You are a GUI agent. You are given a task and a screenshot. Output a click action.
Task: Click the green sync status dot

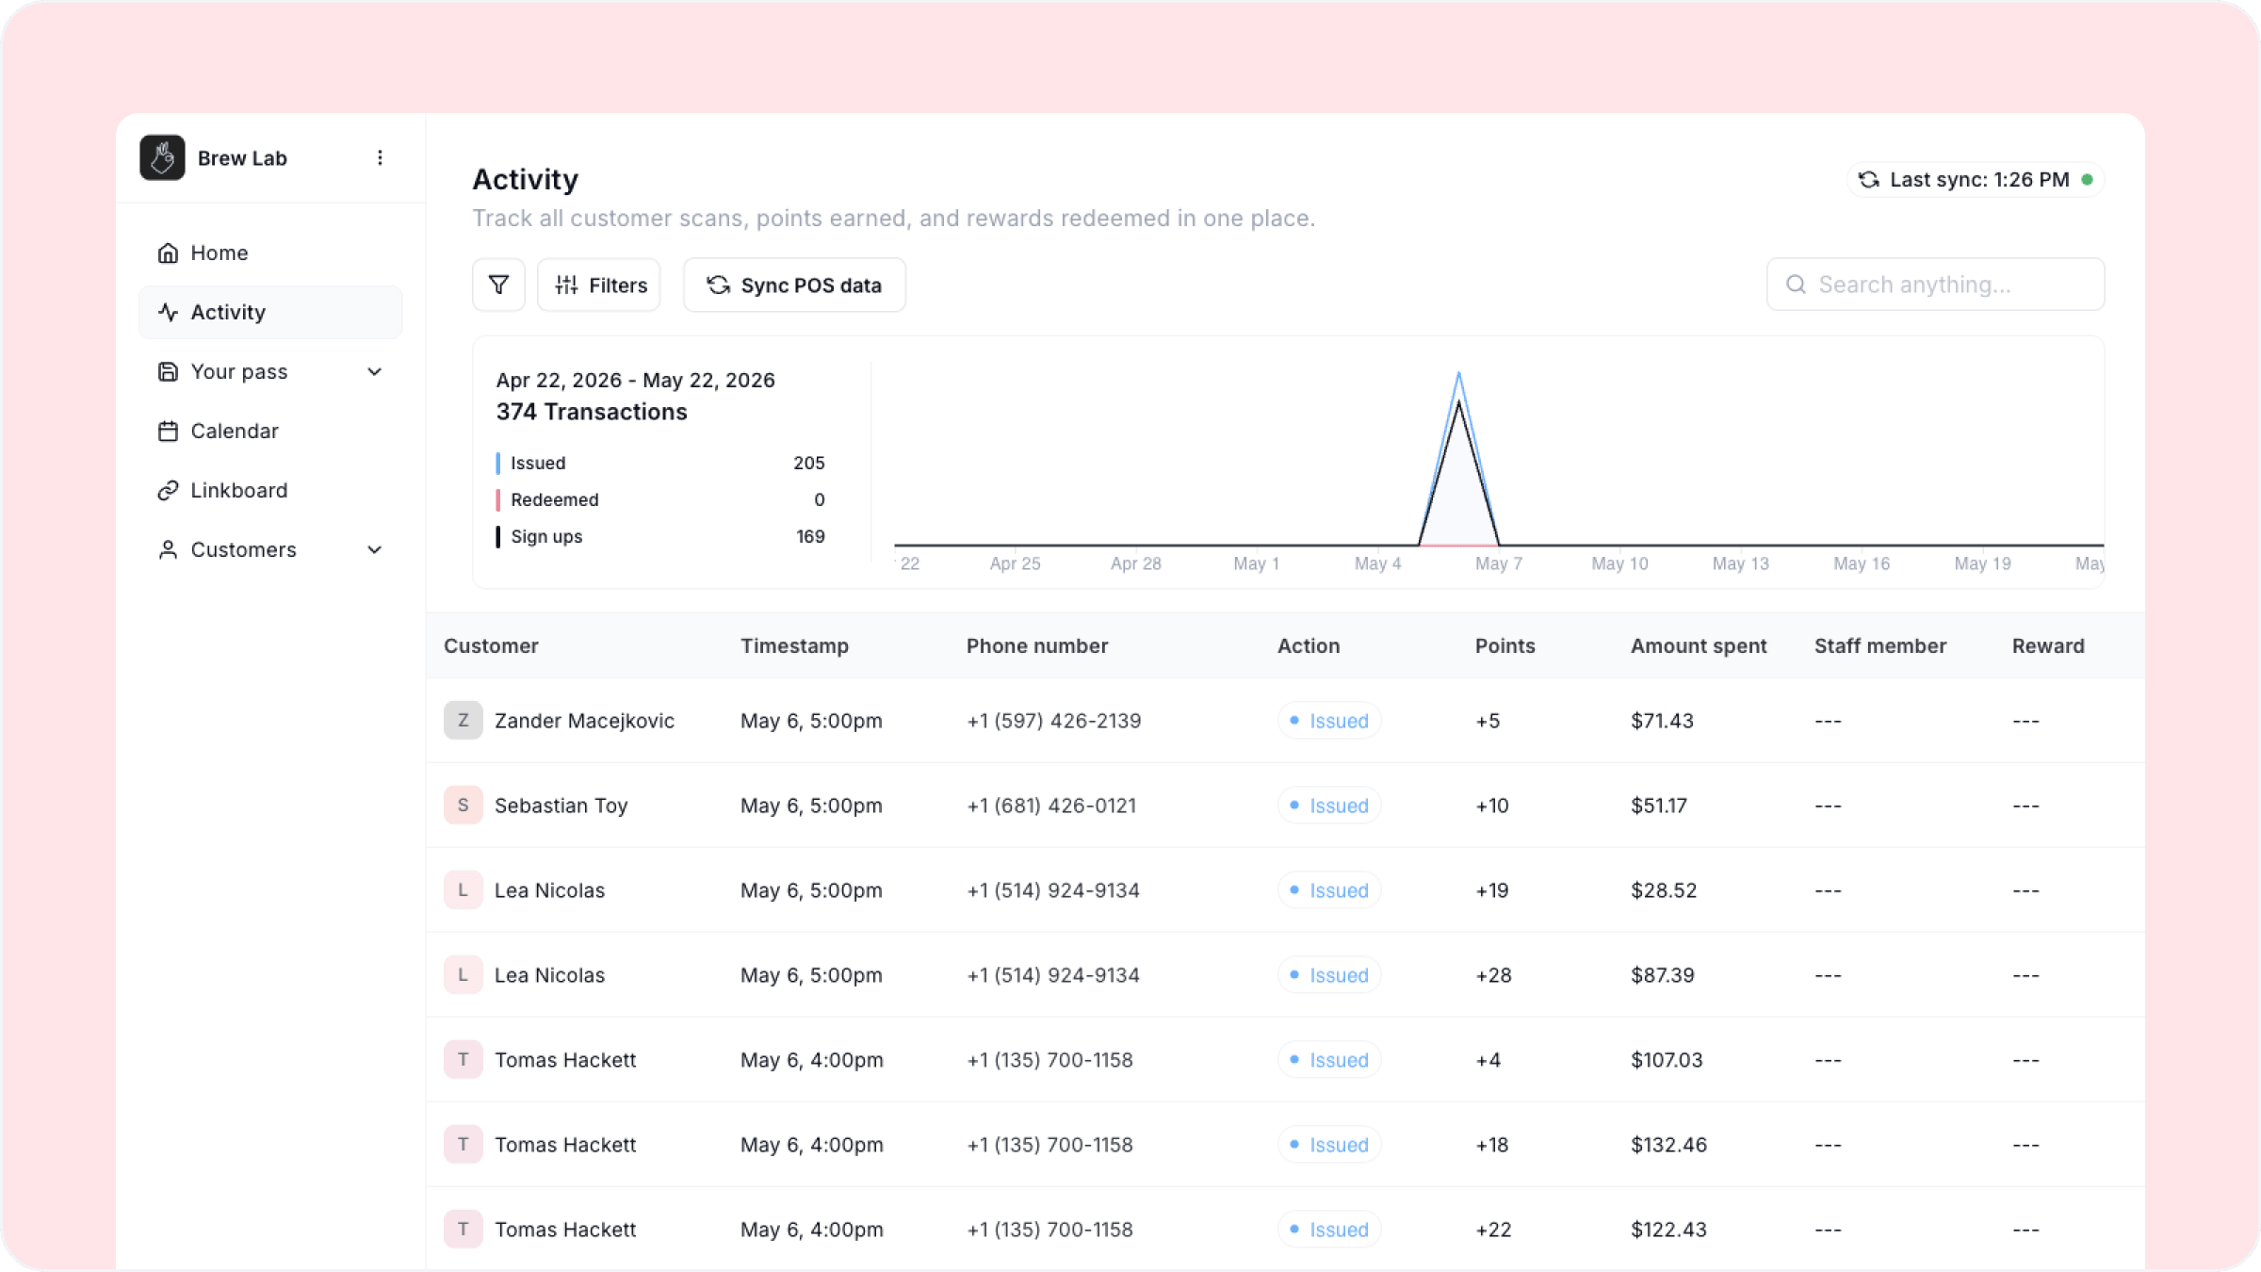click(2087, 180)
